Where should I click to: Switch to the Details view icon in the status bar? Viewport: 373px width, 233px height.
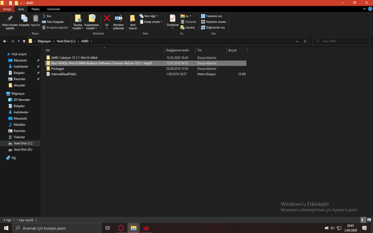[x=363, y=220]
